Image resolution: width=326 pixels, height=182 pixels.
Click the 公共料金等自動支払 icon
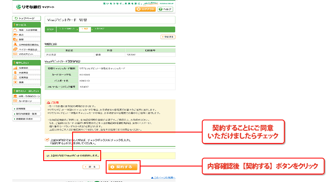point(15,44)
